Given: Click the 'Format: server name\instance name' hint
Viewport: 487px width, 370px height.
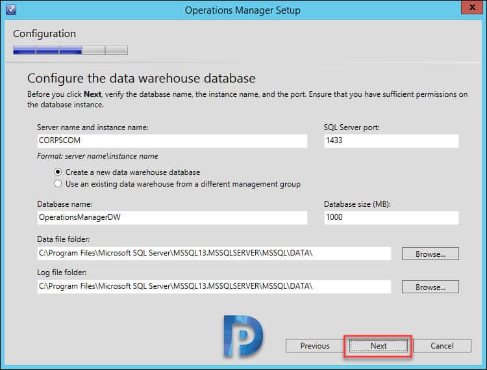Looking at the screenshot, I should [97, 156].
